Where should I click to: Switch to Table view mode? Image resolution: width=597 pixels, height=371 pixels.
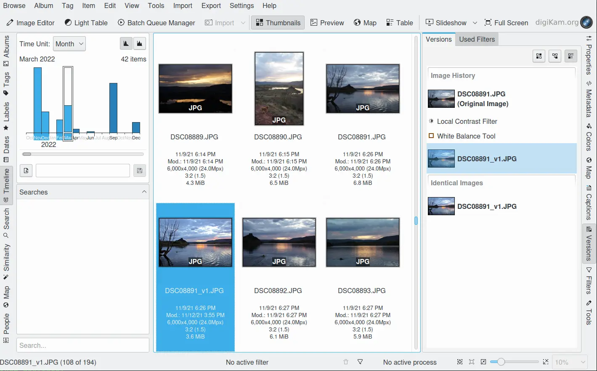tap(400, 23)
